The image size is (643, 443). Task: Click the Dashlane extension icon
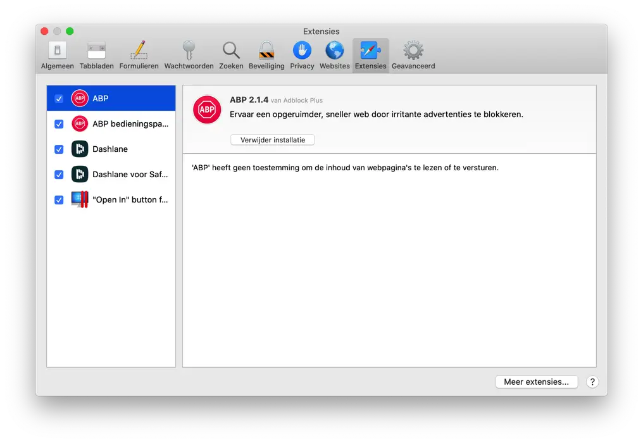click(x=80, y=149)
